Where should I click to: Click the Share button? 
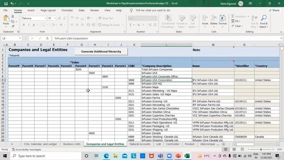click(x=274, y=10)
